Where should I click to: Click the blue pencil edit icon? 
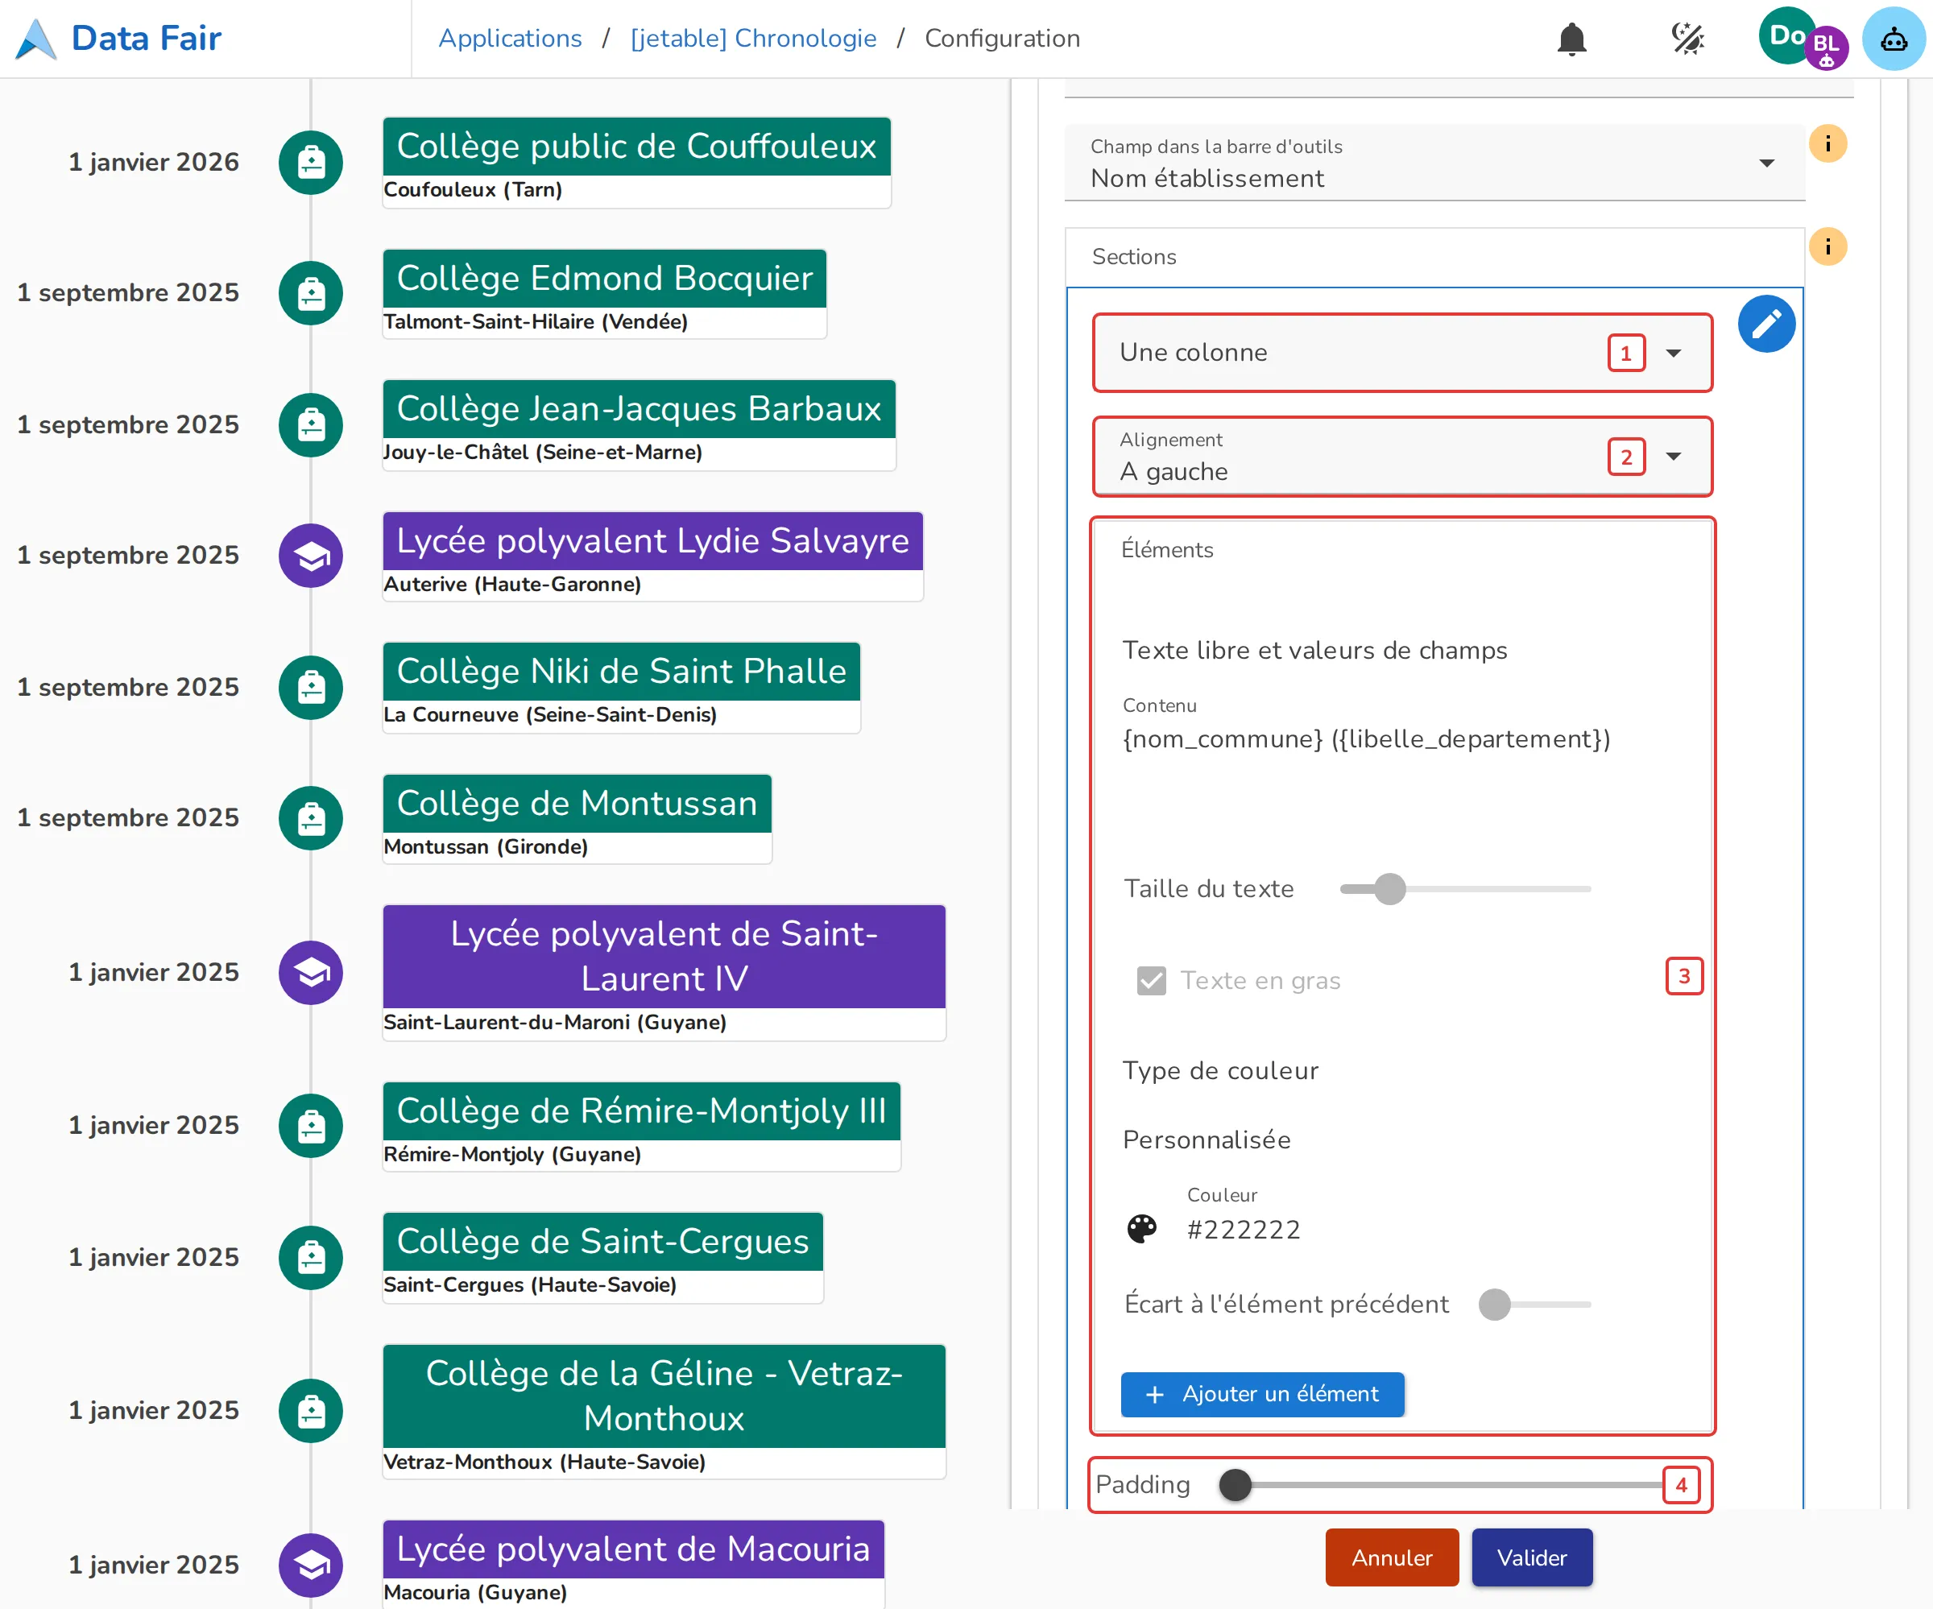(1765, 324)
